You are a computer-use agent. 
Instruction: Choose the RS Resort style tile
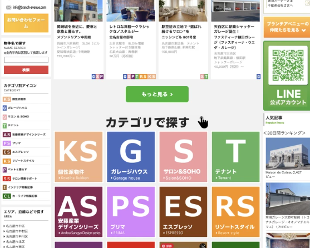pyautogui.click(x=235, y=212)
